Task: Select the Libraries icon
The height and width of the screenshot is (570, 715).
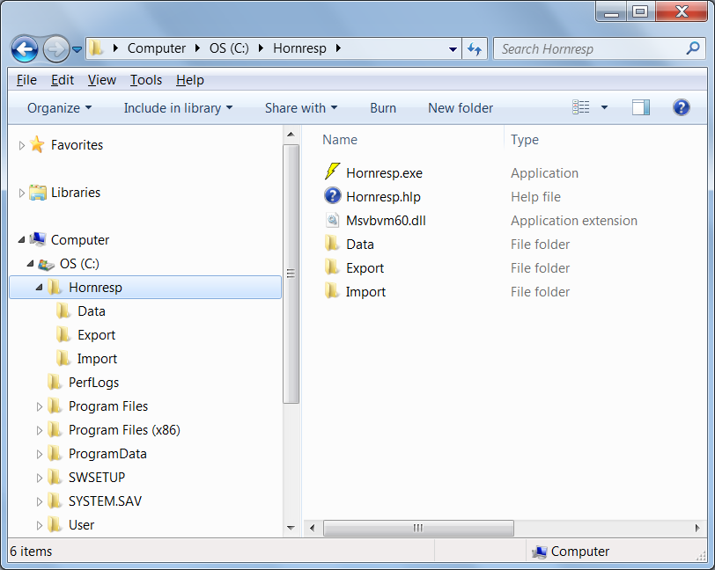Action: [x=37, y=193]
